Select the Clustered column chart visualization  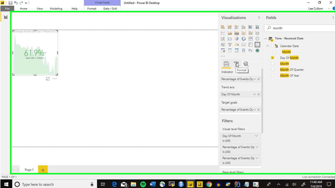(243, 27)
